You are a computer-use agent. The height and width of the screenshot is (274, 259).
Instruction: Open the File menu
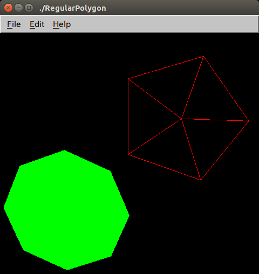pos(14,24)
